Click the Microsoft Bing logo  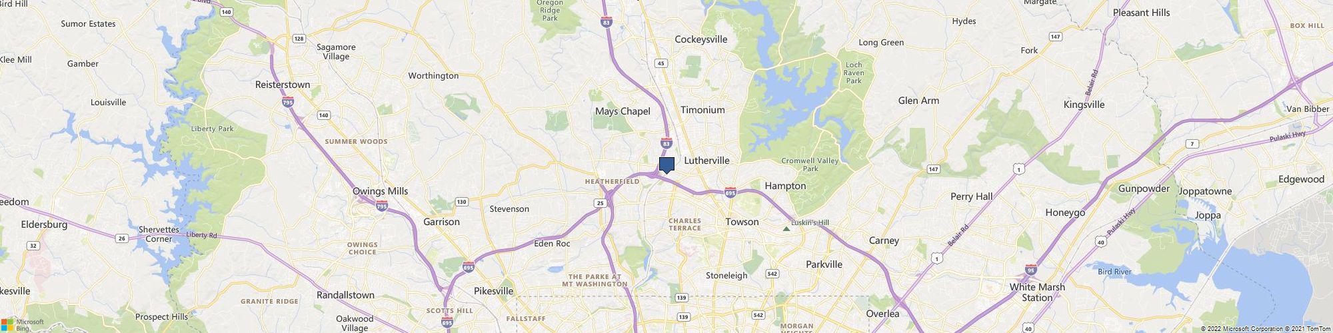(22, 325)
